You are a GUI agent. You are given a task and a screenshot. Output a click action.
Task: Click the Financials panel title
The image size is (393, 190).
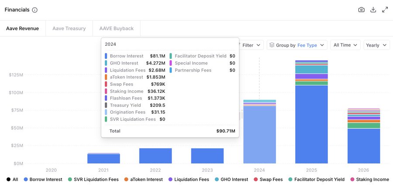click(17, 10)
